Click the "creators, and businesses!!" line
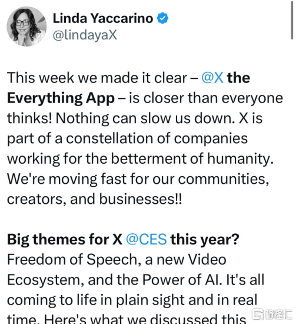Screen dimensions: 296x324 pyautogui.click(x=95, y=199)
